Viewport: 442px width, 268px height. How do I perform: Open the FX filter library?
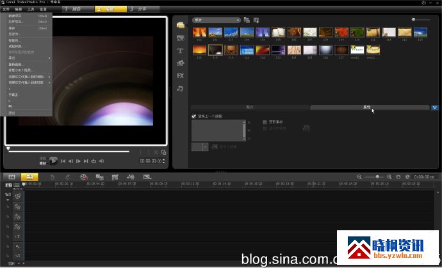pos(181,75)
